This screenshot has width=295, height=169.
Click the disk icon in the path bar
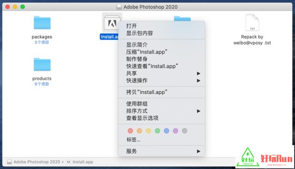(x=9, y=162)
